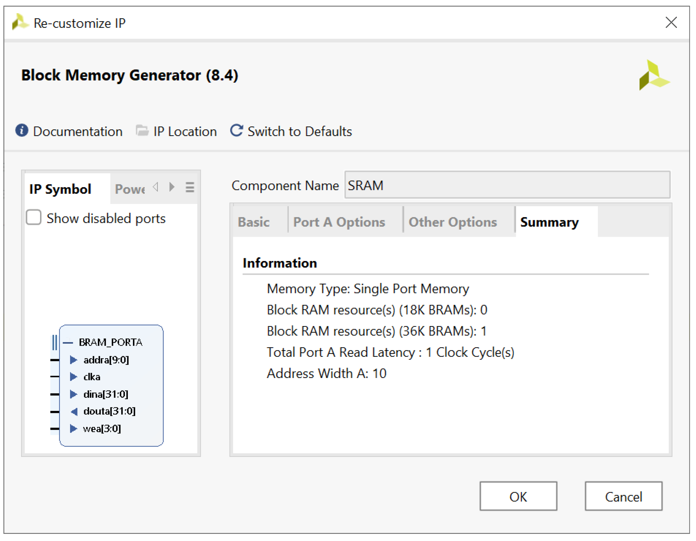Click the douta[31:0] output port arrow

click(x=74, y=412)
